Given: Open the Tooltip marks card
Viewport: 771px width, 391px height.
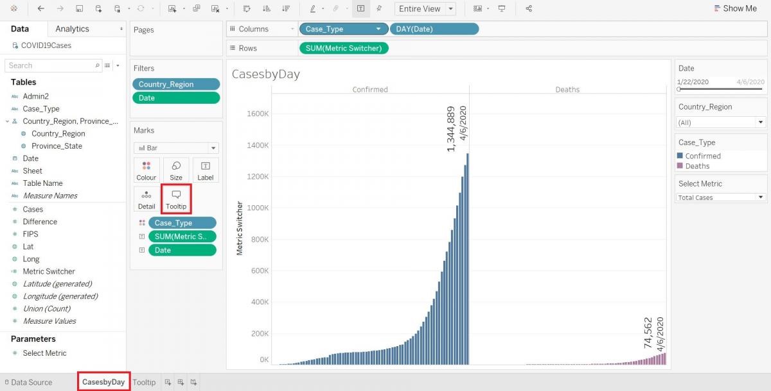Looking at the screenshot, I should (176, 199).
